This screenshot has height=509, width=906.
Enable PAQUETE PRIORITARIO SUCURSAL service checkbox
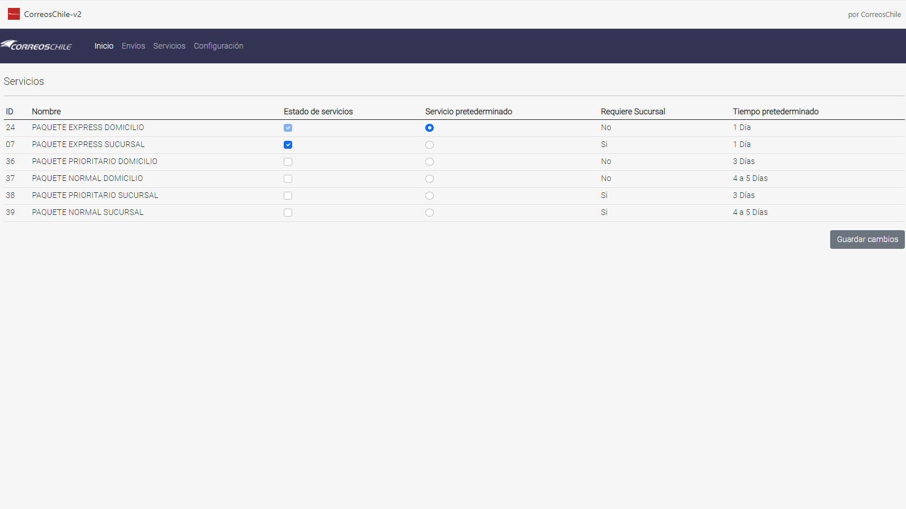[288, 196]
